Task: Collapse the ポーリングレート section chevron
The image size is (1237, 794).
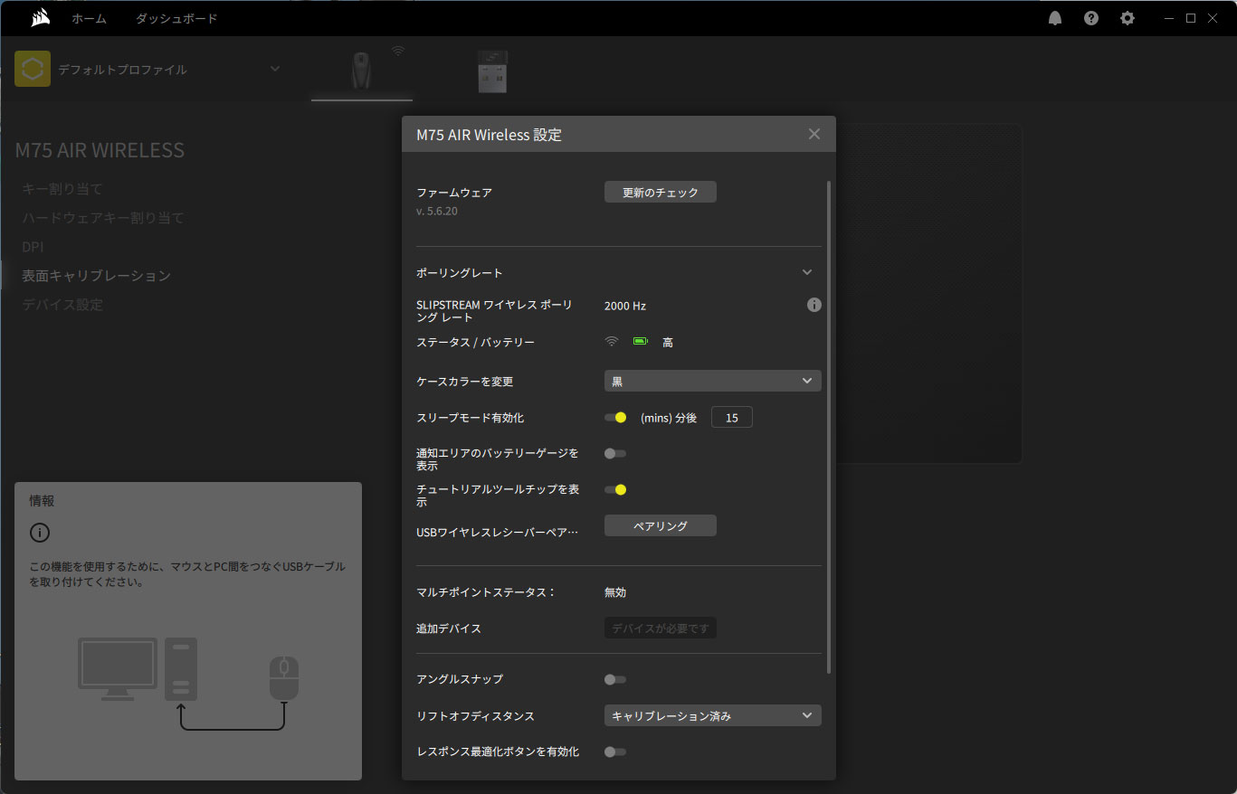Action: [x=807, y=272]
